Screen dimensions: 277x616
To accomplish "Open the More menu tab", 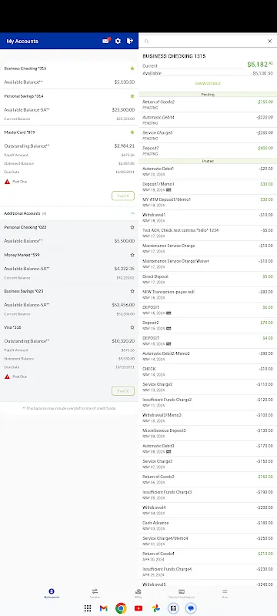I will (225, 593).
